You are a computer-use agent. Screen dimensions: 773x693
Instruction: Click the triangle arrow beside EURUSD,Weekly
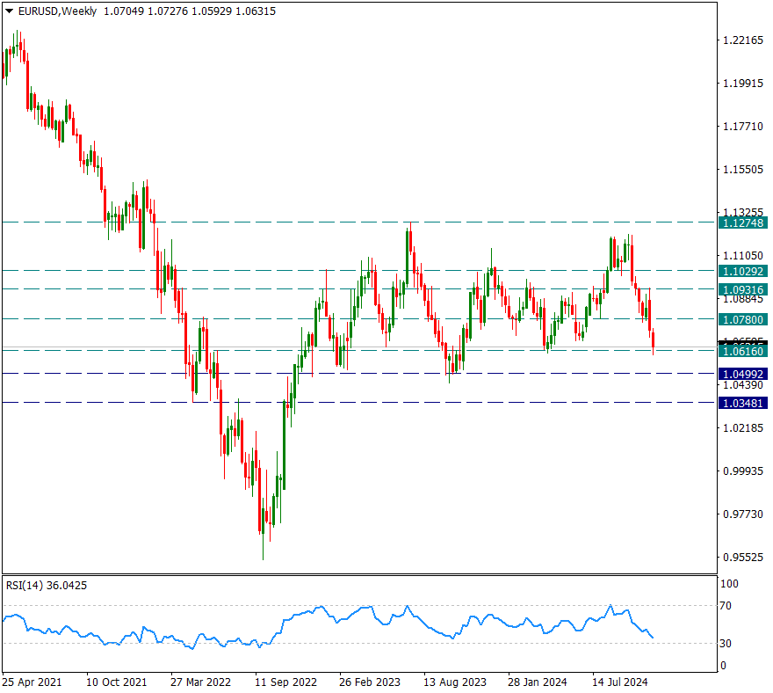coord(10,11)
